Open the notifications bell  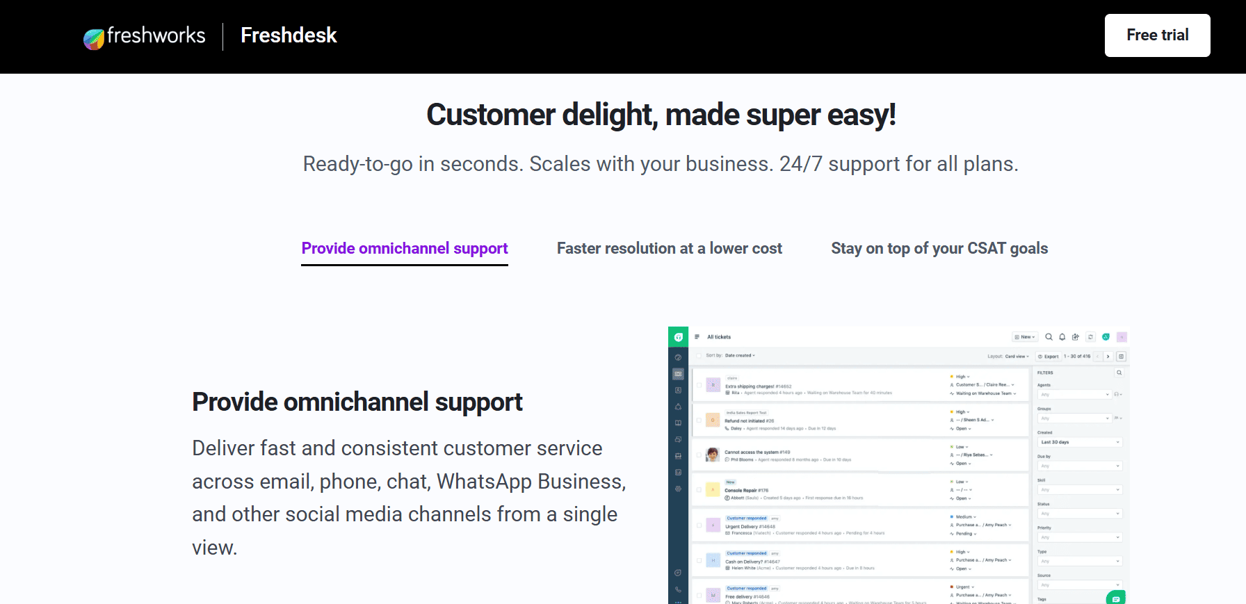[1061, 336]
